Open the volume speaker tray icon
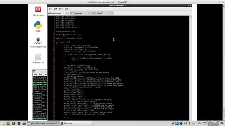 (185, 123)
